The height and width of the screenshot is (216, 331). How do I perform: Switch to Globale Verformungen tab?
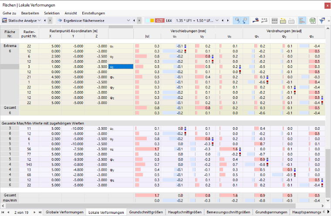(64, 212)
